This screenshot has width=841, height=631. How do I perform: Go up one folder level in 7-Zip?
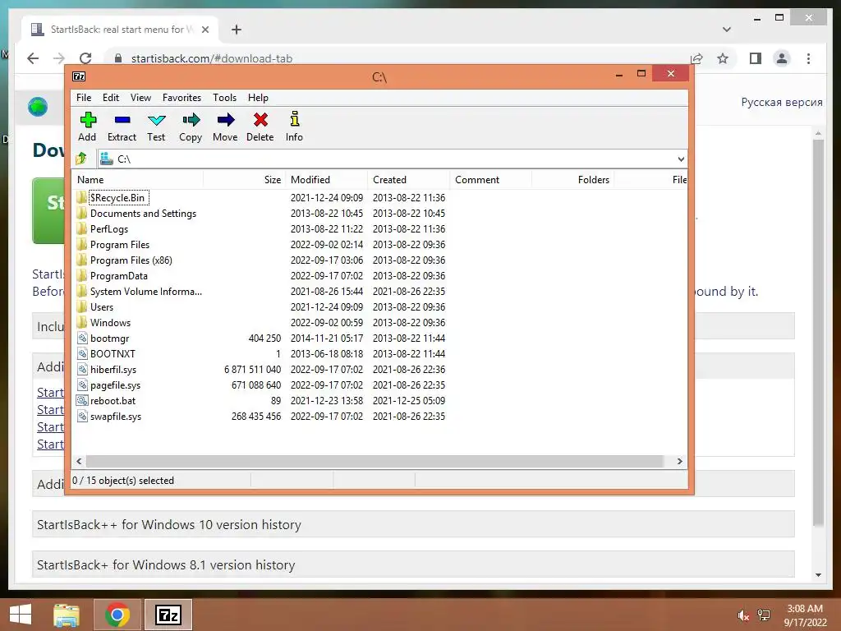(x=81, y=159)
